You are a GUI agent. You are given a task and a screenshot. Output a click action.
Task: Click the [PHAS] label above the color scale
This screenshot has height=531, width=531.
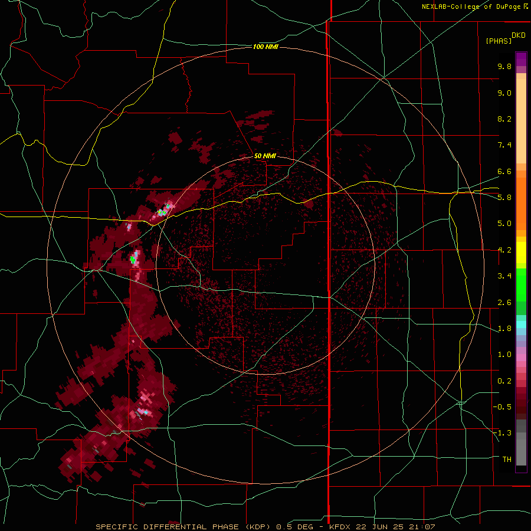[x=499, y=41]
